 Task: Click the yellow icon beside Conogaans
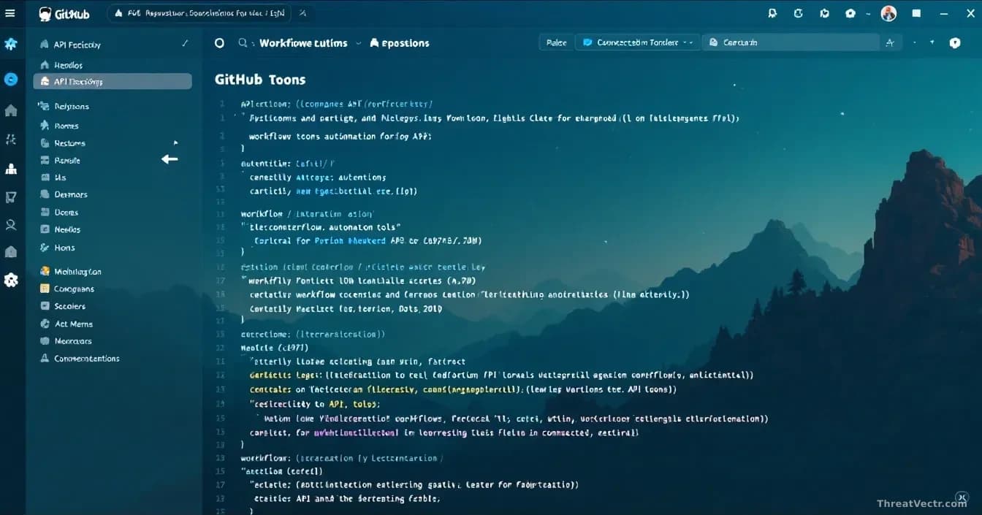[x=45, y=289]
